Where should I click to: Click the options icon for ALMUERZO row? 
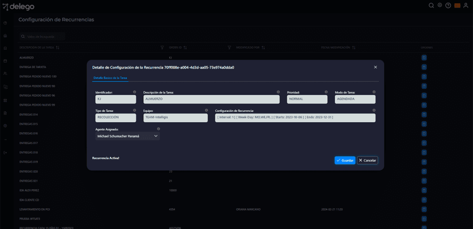[x=424, y=58]
